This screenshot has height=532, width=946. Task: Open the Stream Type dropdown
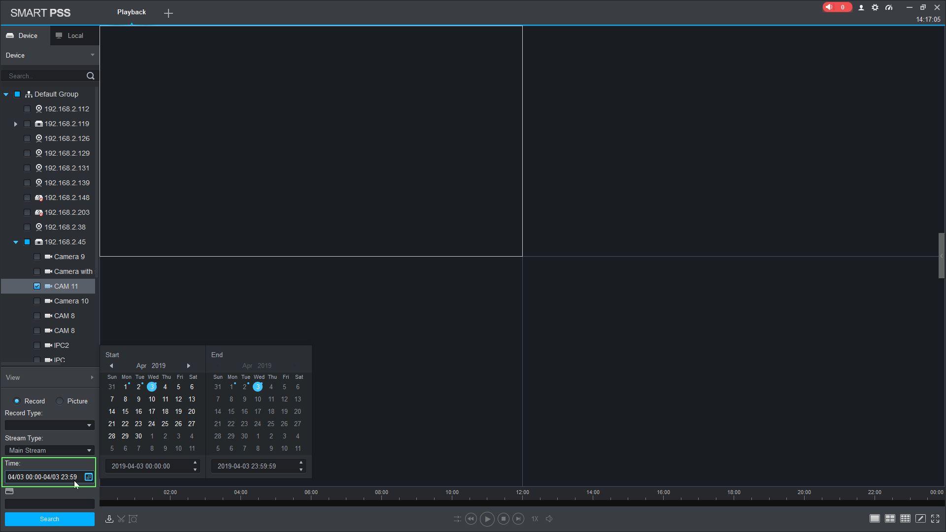pos(49,450)
